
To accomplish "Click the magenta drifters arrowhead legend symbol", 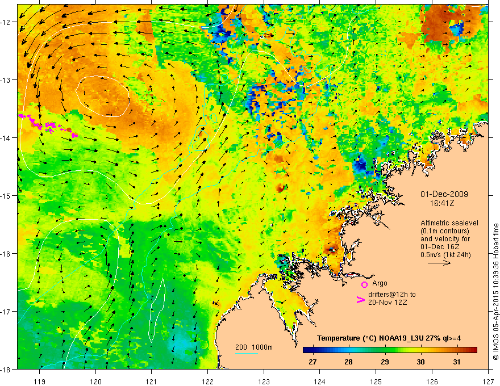I will [360, 300].
